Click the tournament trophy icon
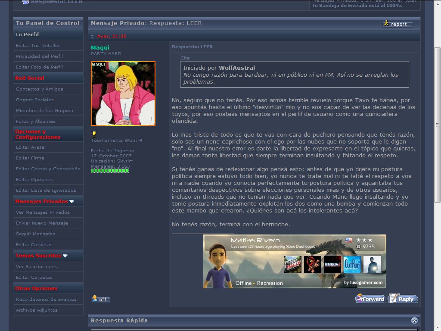 click(94, 134)
